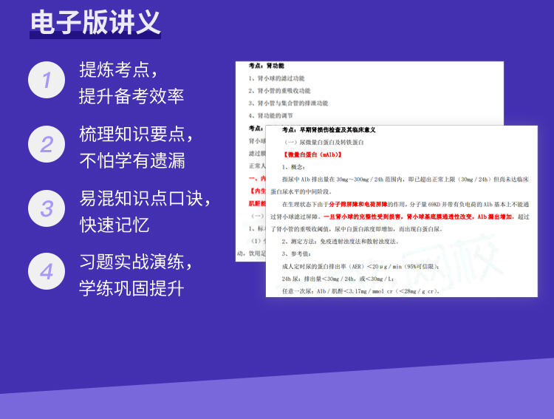Click the 提炼考点 text line
This screenshot has height=419, width=554.
[x=118, y=69]
